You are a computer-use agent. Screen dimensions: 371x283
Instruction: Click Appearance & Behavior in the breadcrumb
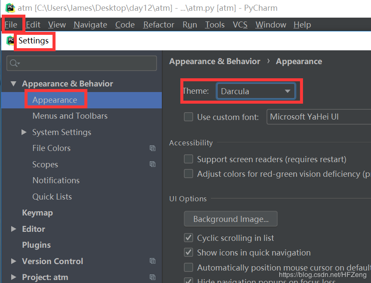point(215,61)
